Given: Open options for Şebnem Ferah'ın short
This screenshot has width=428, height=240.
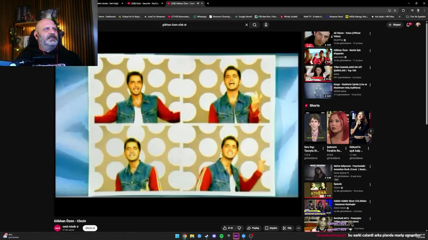Looking at the screenshot, I should (x=345, y=148).
